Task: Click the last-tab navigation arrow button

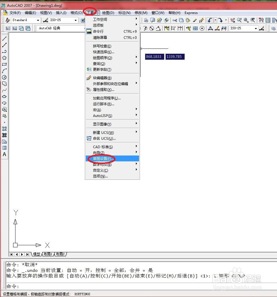Action: coord(28,254)
